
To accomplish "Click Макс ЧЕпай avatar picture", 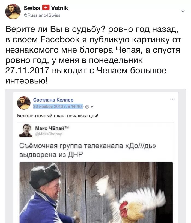I will click(x=26, y=131).
